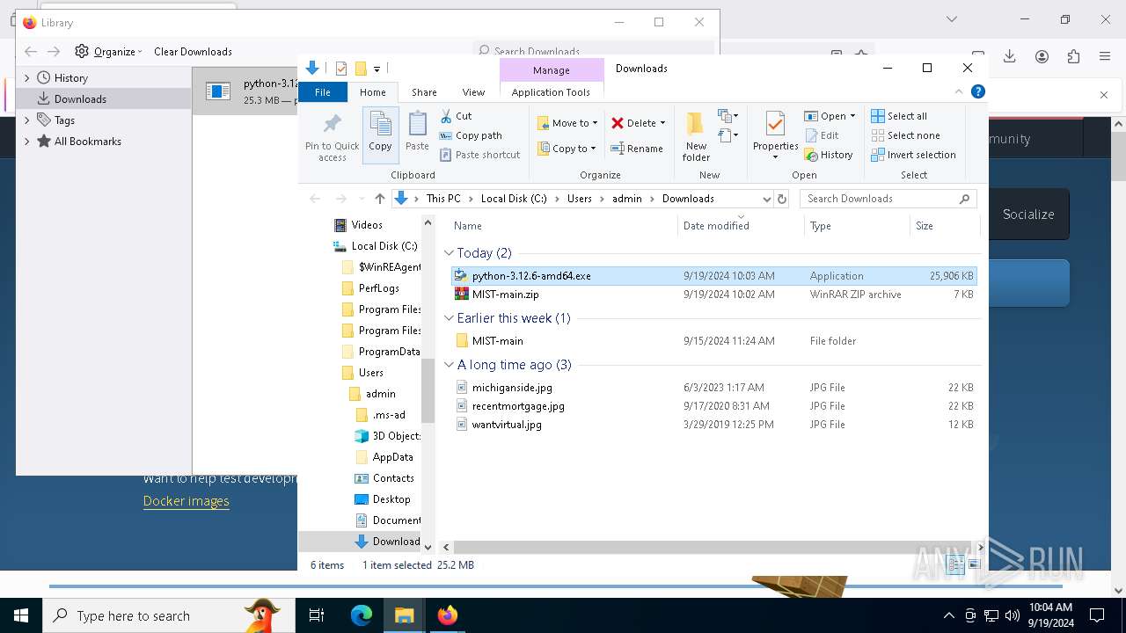Select the MIST-main folder
The width and height of the screenshot is (1126, 633).
pos(713,341)
